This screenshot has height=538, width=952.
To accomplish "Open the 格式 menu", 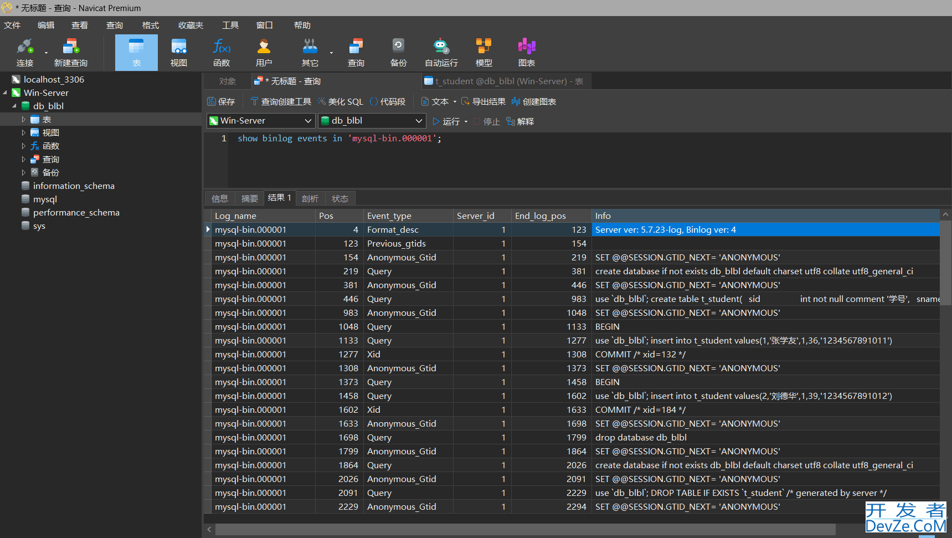I will tap(151, 25).
